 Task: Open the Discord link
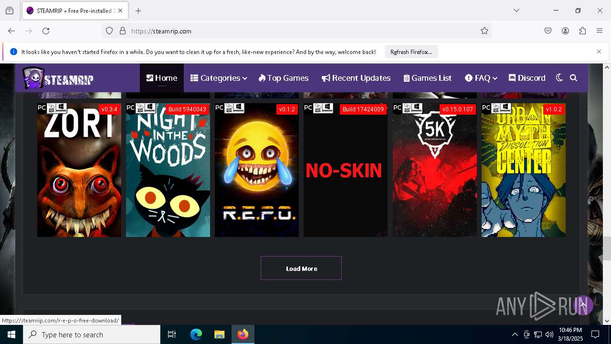527,78
